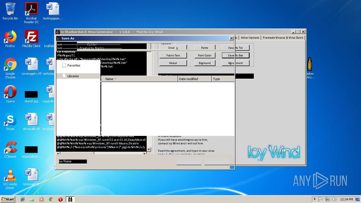Sort by Date modified column header
361x203 pixels.
pos(195,79)
